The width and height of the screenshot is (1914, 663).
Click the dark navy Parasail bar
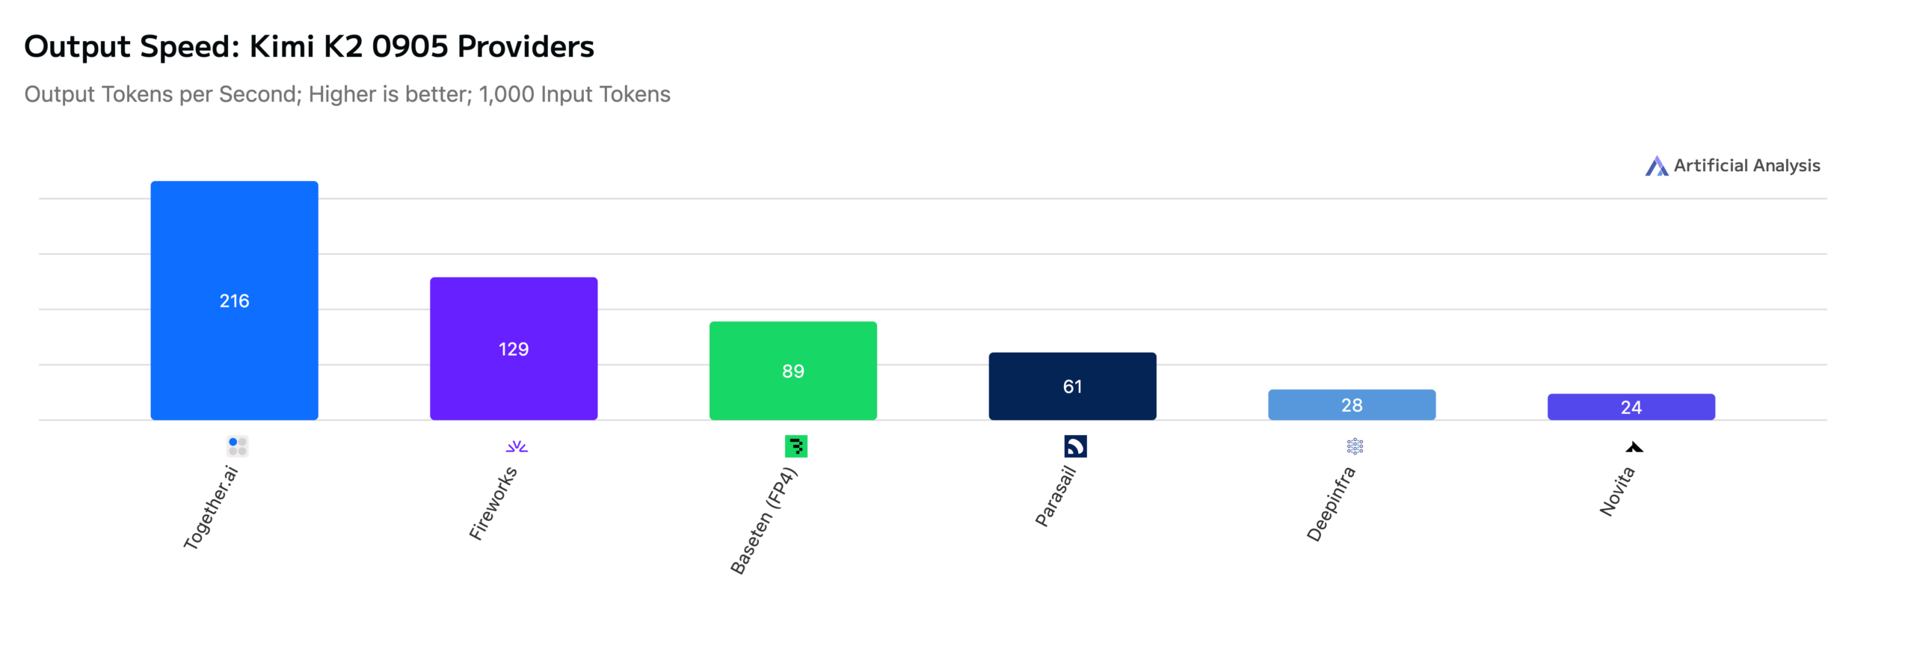[1072, 386]
